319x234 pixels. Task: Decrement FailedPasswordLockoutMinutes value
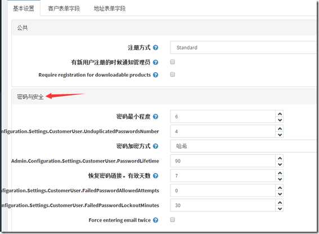click(280, 209)
